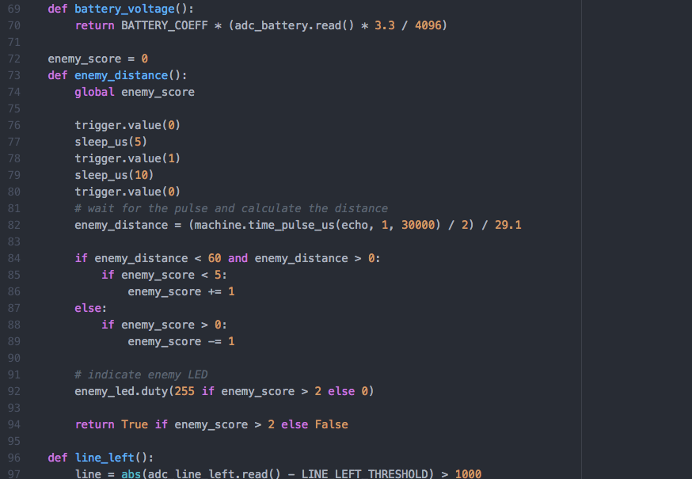Click the 3.3 value on line 70
Image resolution: width=692 pixels, height=479 pixels.
coord(385,25)
